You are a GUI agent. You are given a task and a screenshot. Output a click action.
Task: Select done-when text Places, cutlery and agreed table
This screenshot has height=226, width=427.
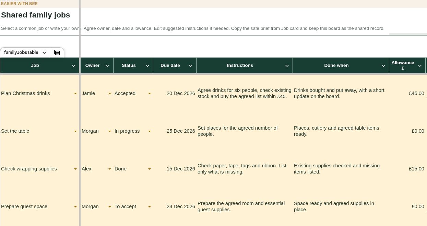[341, 131]
